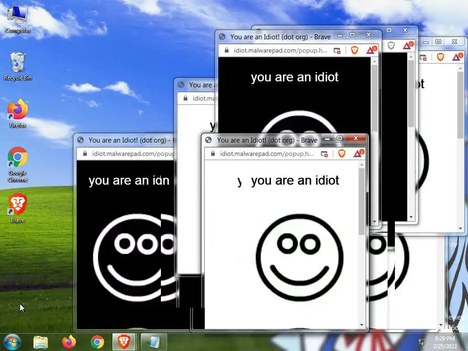Screen dimensions: 468x351
Task: Click lock icon in the middle partially hidden popup
Action: point(186,98)
